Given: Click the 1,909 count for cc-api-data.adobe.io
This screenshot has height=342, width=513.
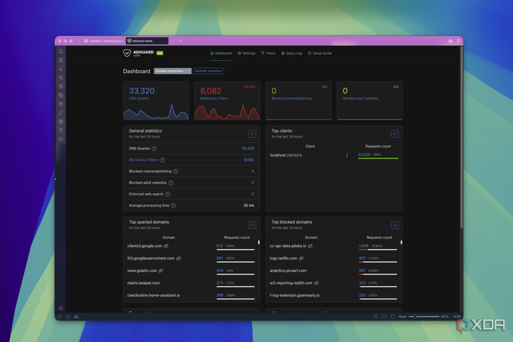Looking at the screenshot, I should (363, 246).
